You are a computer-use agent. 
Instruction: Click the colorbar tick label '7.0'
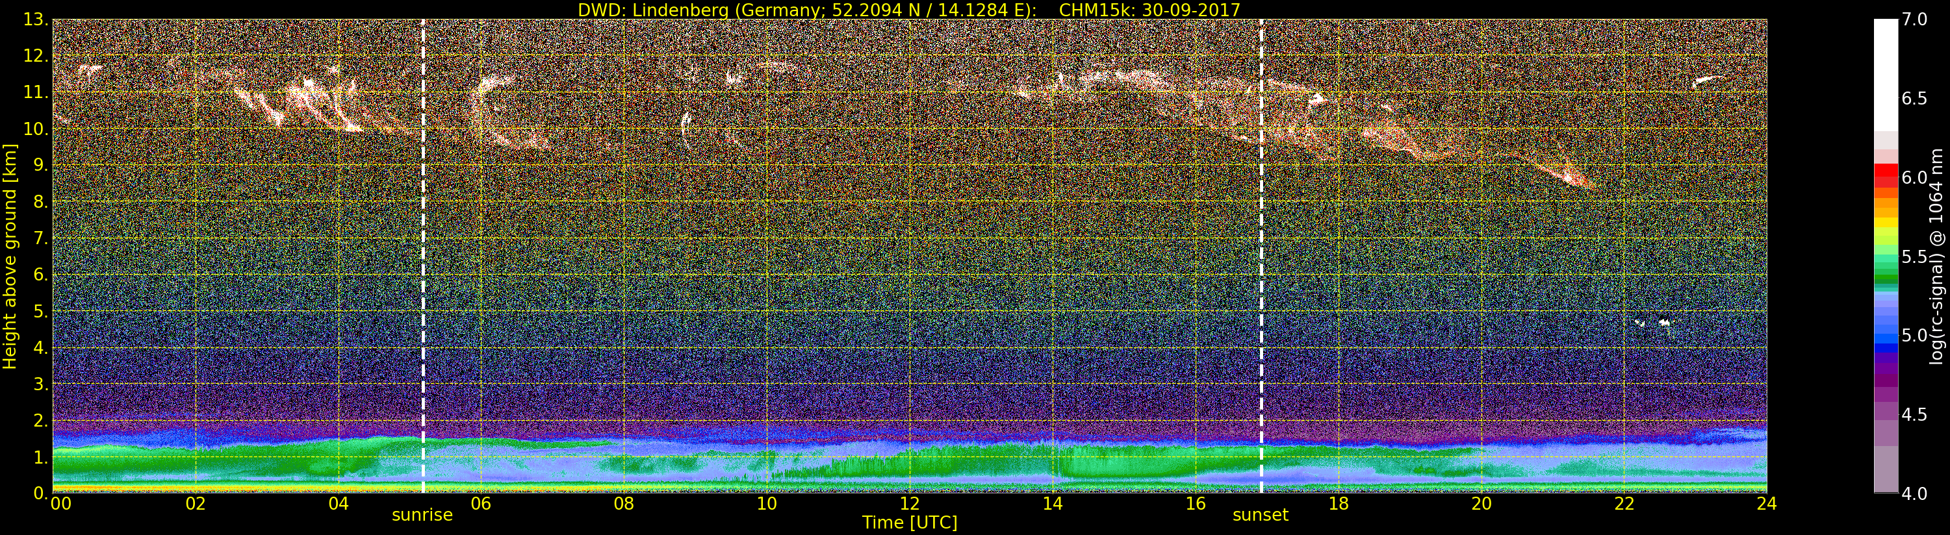click(x=1914, y=19)
